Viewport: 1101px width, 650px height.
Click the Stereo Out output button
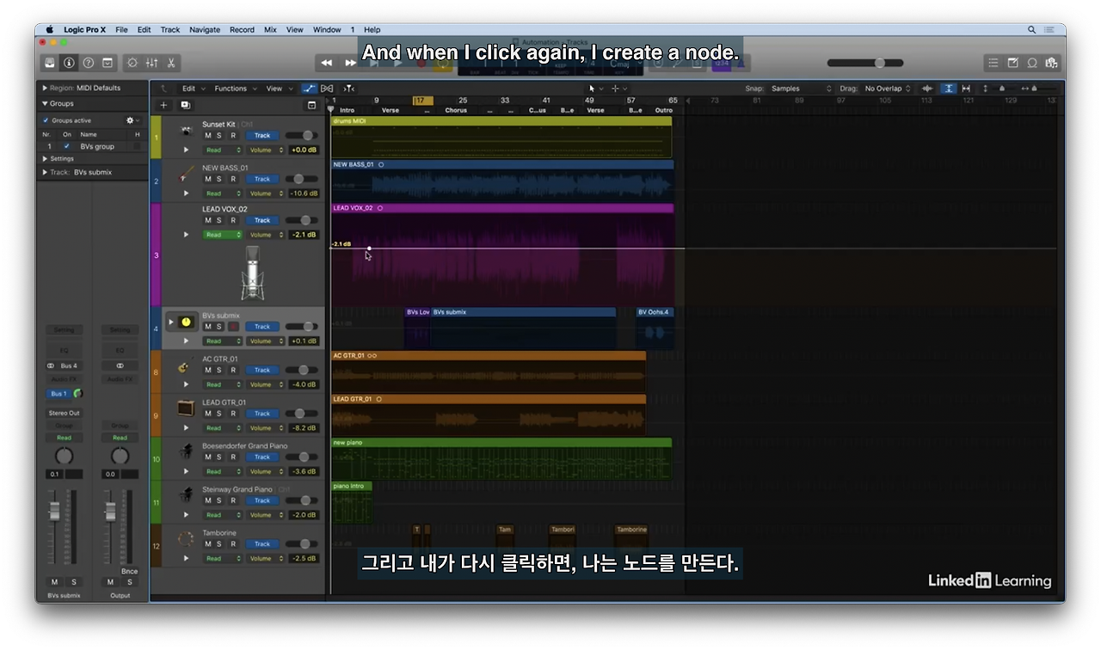coord(64,413)
